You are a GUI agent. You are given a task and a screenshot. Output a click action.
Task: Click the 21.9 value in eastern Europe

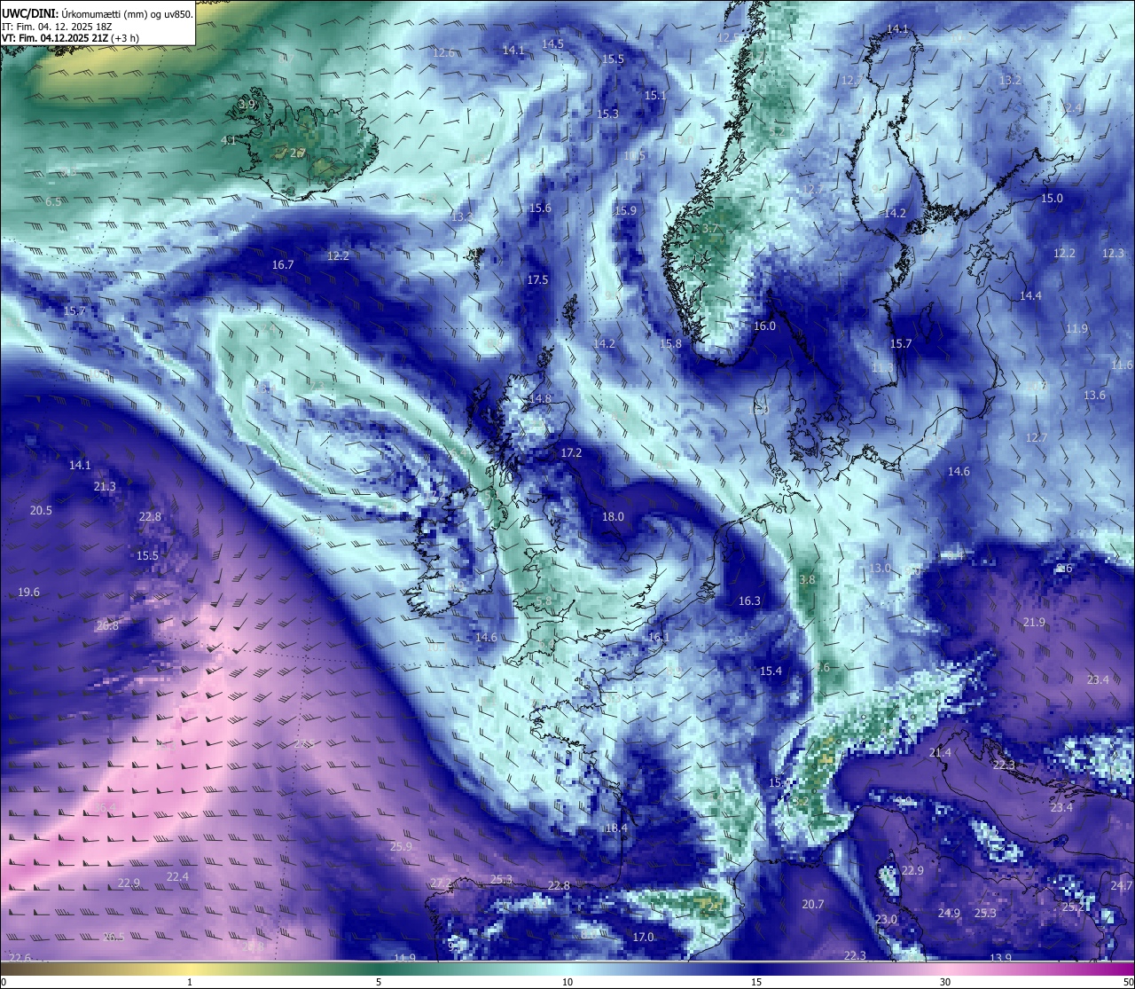click(1034, 623)
